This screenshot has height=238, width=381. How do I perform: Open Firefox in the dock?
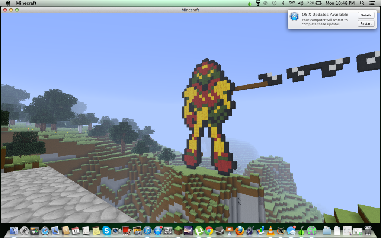240,230
